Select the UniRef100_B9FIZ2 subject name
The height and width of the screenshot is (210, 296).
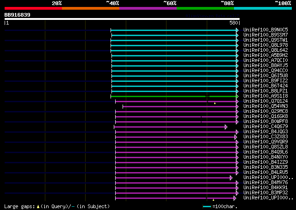[265, 81]
